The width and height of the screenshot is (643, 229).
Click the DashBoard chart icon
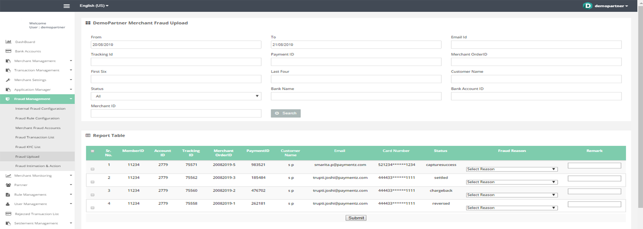click(8, 42)
